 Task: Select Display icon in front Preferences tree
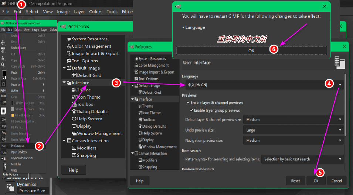[140, 140]
